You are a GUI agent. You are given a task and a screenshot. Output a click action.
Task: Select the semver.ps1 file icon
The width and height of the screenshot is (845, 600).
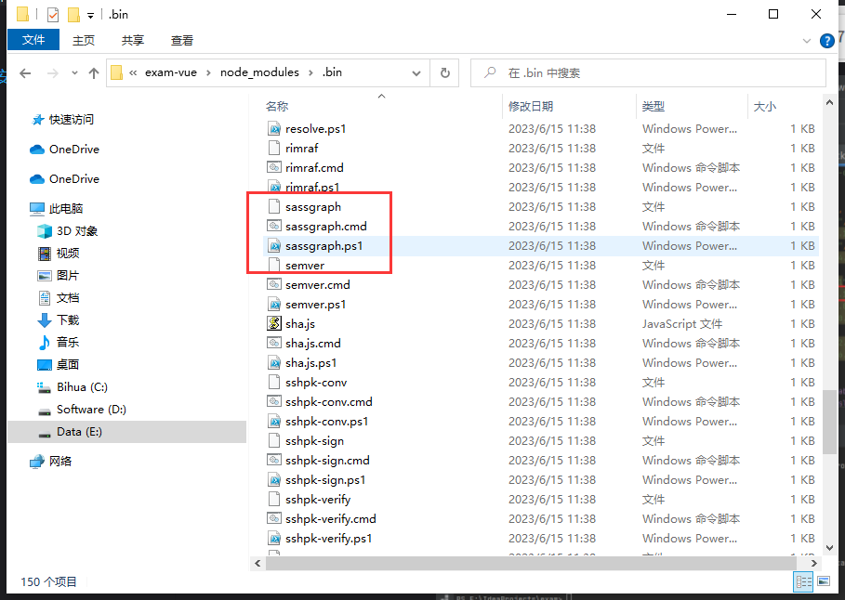274,305
